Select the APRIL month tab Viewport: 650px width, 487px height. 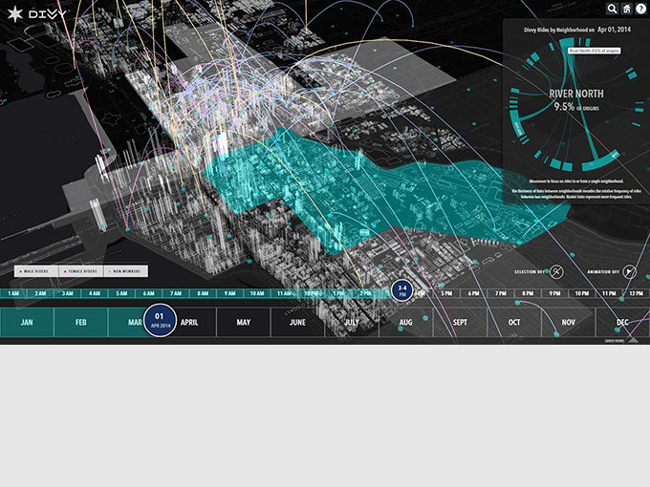(x=189, y=322)
